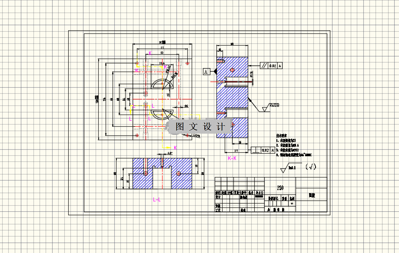Click the 37 dimension under section K-K

point(236,151)
